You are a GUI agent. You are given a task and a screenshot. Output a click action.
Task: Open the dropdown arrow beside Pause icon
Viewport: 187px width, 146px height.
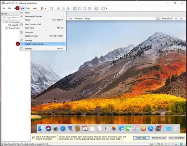[46, 8]
